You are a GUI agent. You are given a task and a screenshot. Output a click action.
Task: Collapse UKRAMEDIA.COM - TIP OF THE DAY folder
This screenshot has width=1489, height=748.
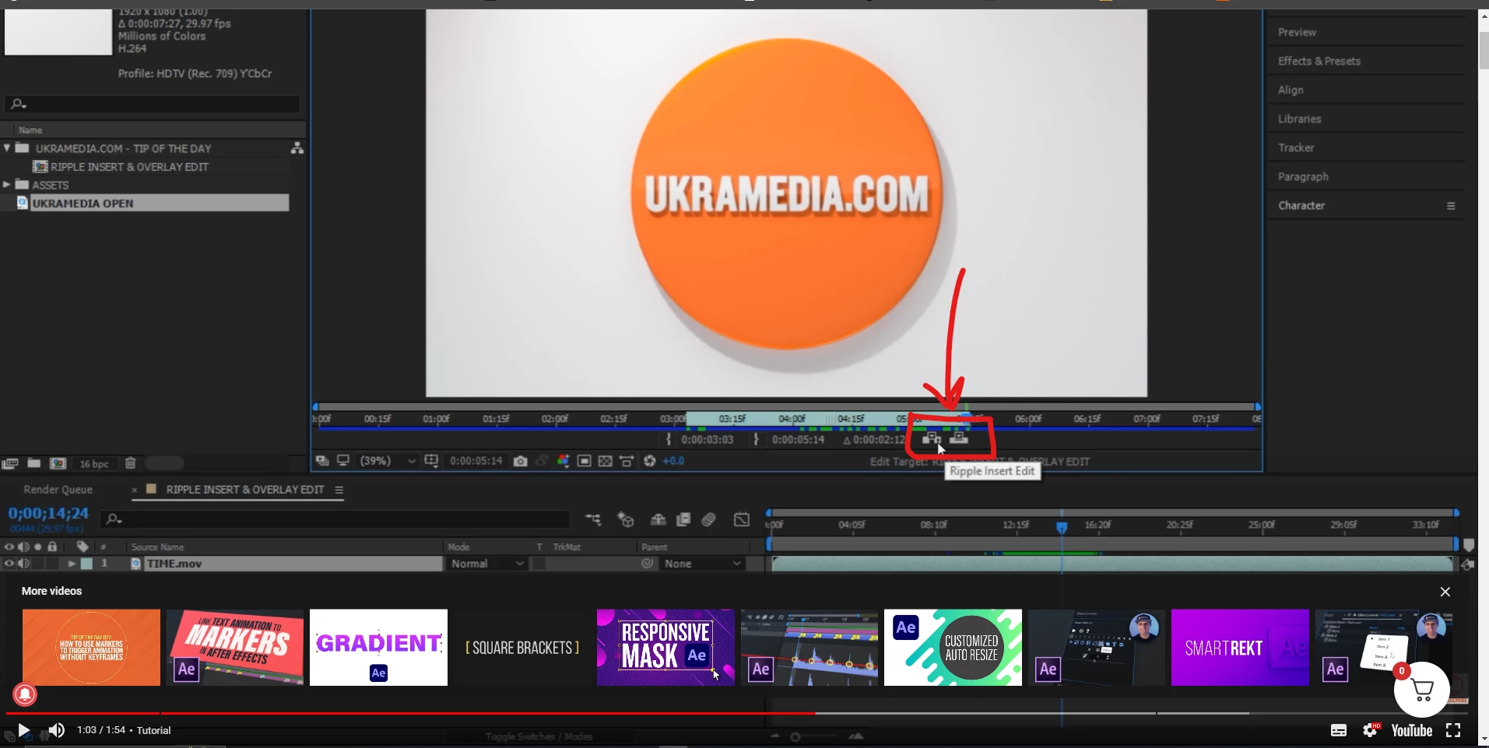coord(7,148)
